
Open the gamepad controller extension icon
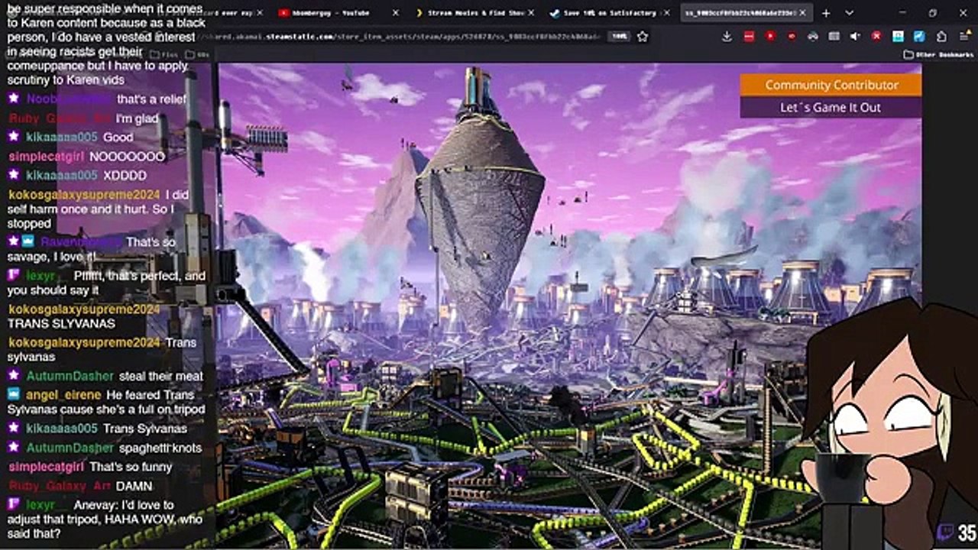813,36
